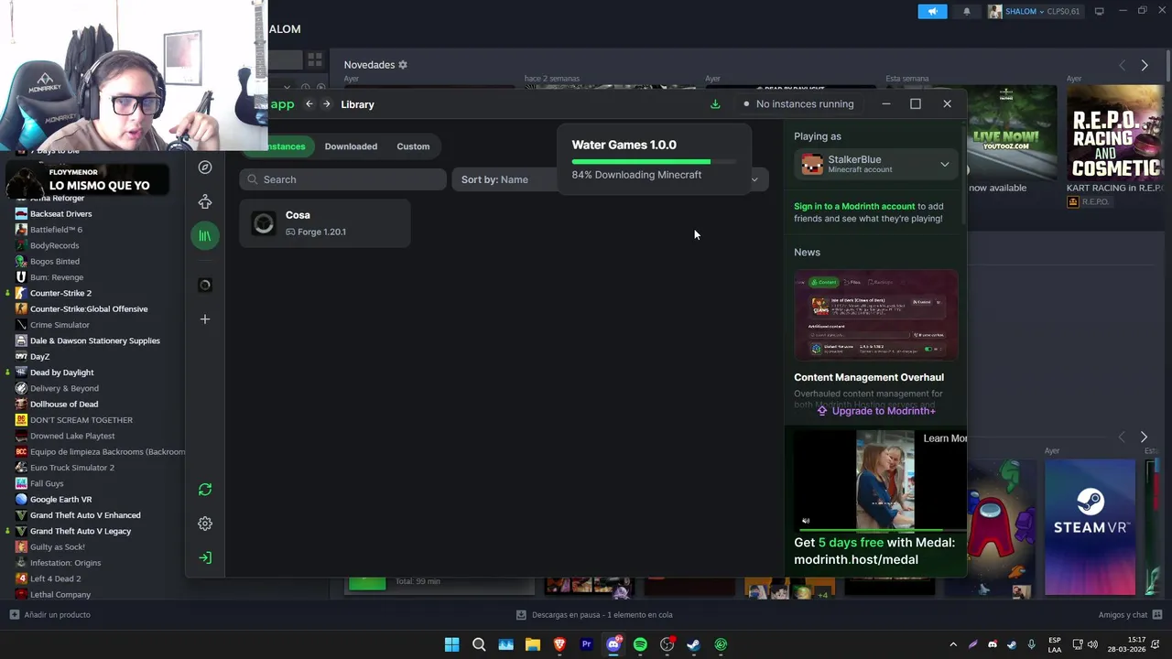Open the Skins icon in Modrinth sidebar
This screenshot has height=659, width=1172.
click(205, 201)
